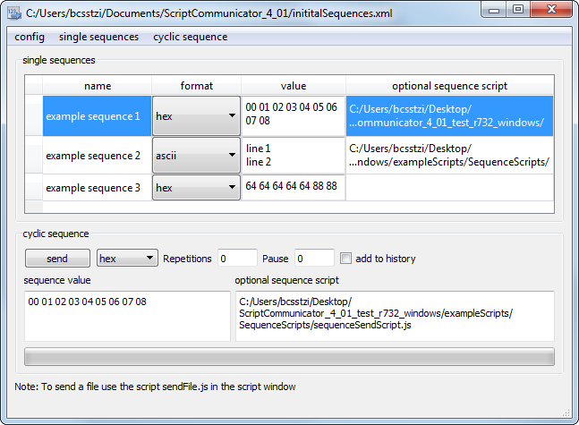
Task: Click the name column header
Action: (98, 86)
